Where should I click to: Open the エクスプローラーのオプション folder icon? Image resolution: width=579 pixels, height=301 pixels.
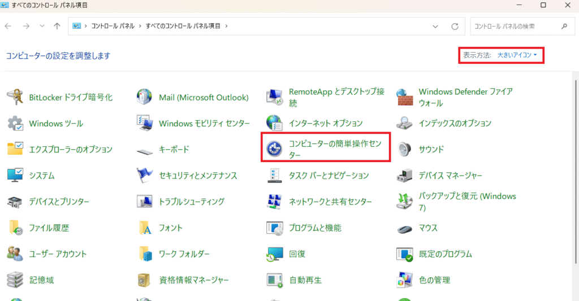coord(15,149)
